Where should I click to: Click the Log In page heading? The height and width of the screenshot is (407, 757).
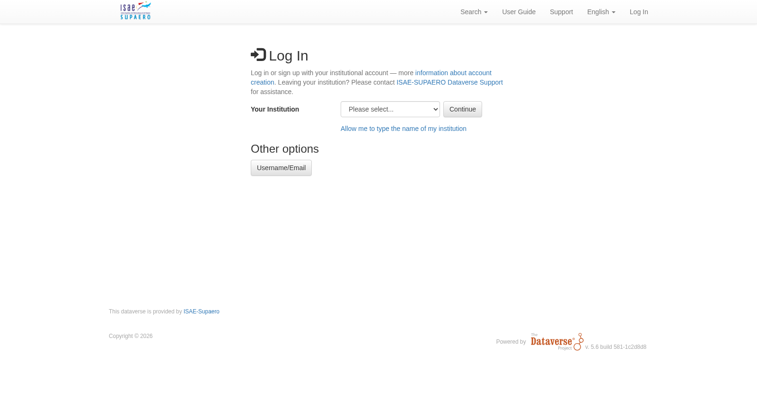(280, 56)
